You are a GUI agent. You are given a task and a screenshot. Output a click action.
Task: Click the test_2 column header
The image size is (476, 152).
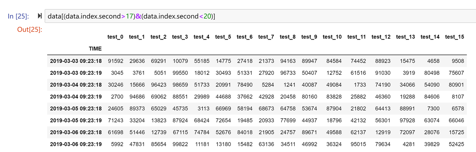point(159,37)
